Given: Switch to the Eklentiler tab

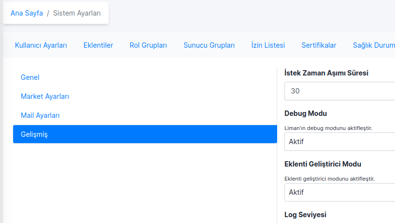Looking at the screenshot, I should [98, 45].
